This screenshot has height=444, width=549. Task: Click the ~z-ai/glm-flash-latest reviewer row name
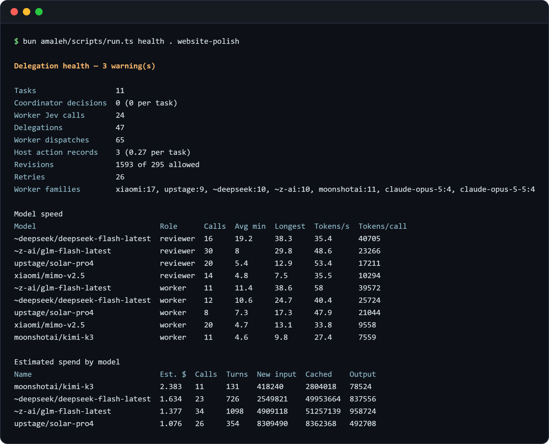[x=63, y=251]
